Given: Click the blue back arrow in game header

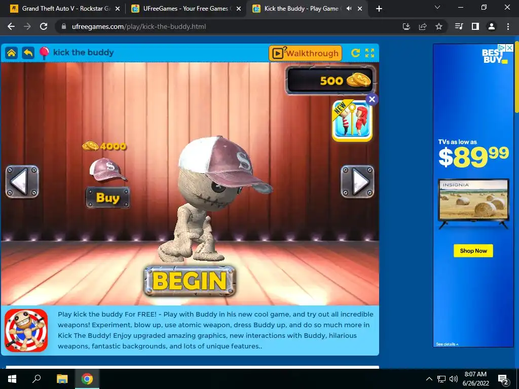Looking at the screenshot, I should [x=28, y=53].
